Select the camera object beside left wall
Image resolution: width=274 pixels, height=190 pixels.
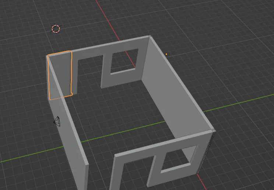57,121
